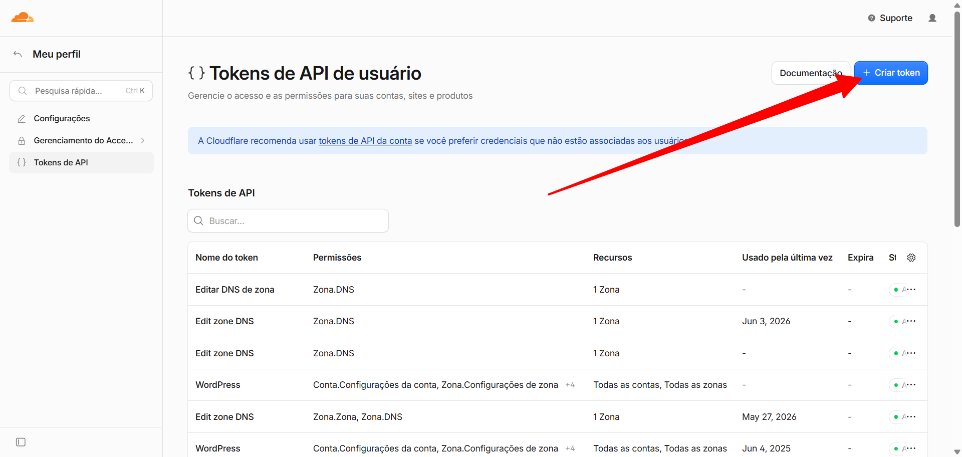Viewport: 962px width, 457px height.
Task: Click Meu perfil heading
Action: tap(57, 54)
